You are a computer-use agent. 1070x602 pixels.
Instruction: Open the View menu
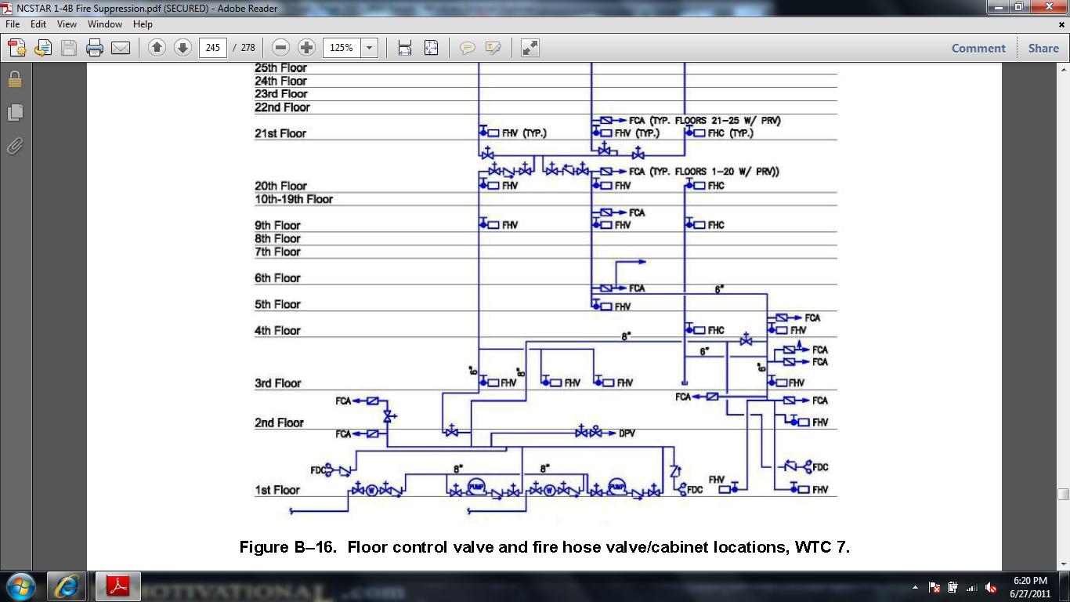pyautogui.click(x=67, y=24)
